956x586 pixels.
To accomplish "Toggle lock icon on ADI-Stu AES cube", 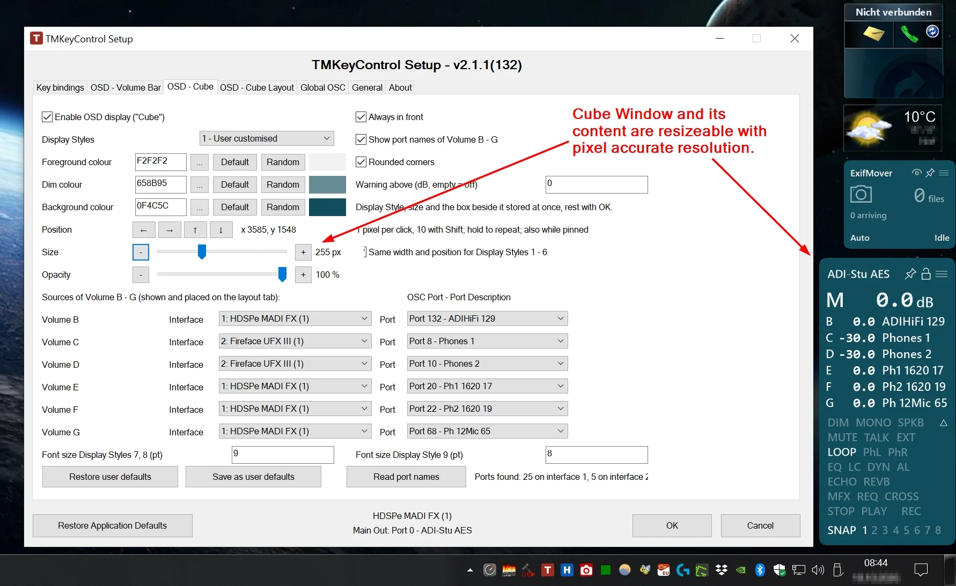I will [926, 274].
